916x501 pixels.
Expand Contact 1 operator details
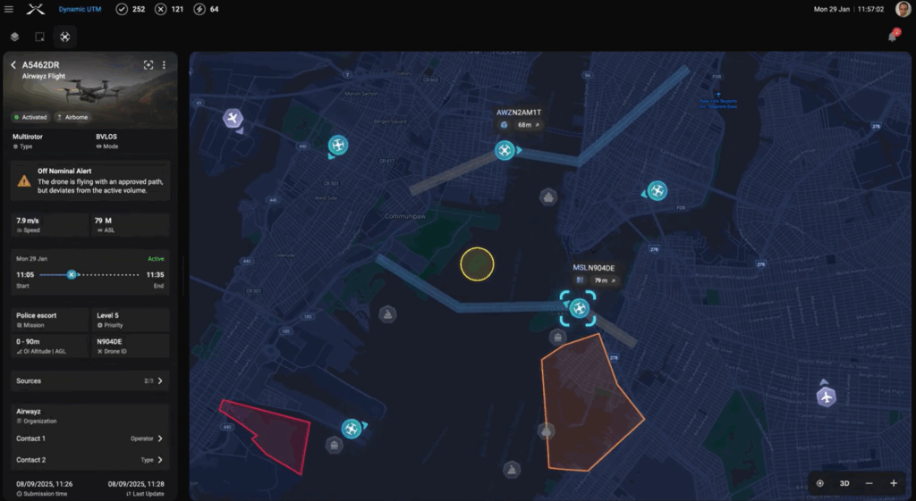click(x=159, y=438)
